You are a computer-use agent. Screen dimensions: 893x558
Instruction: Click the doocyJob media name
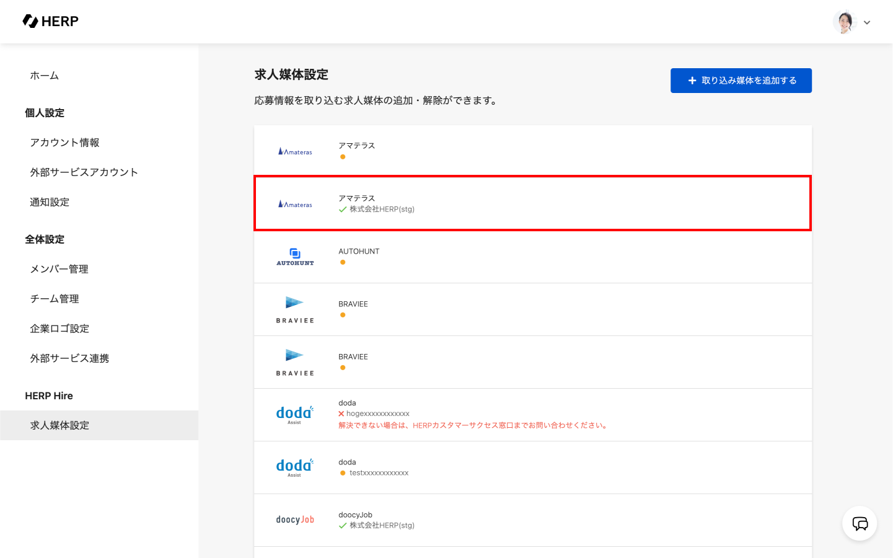pos(355,515)
